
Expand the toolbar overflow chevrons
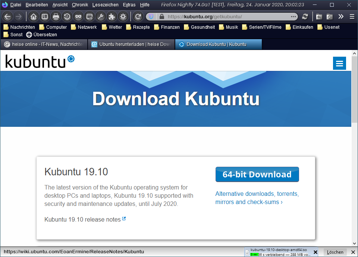point(341,16)
